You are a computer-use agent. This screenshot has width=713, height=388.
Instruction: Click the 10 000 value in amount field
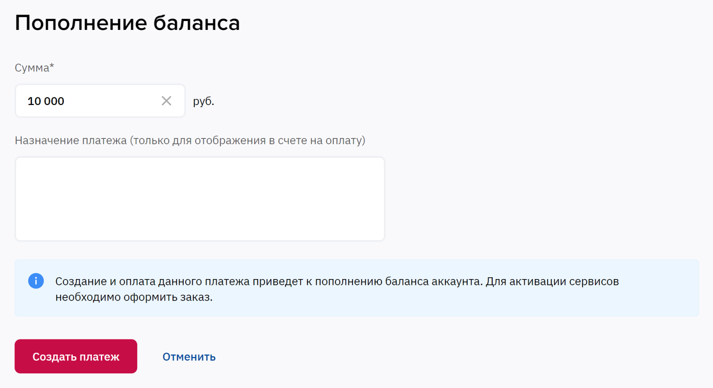tap(46, 101)
